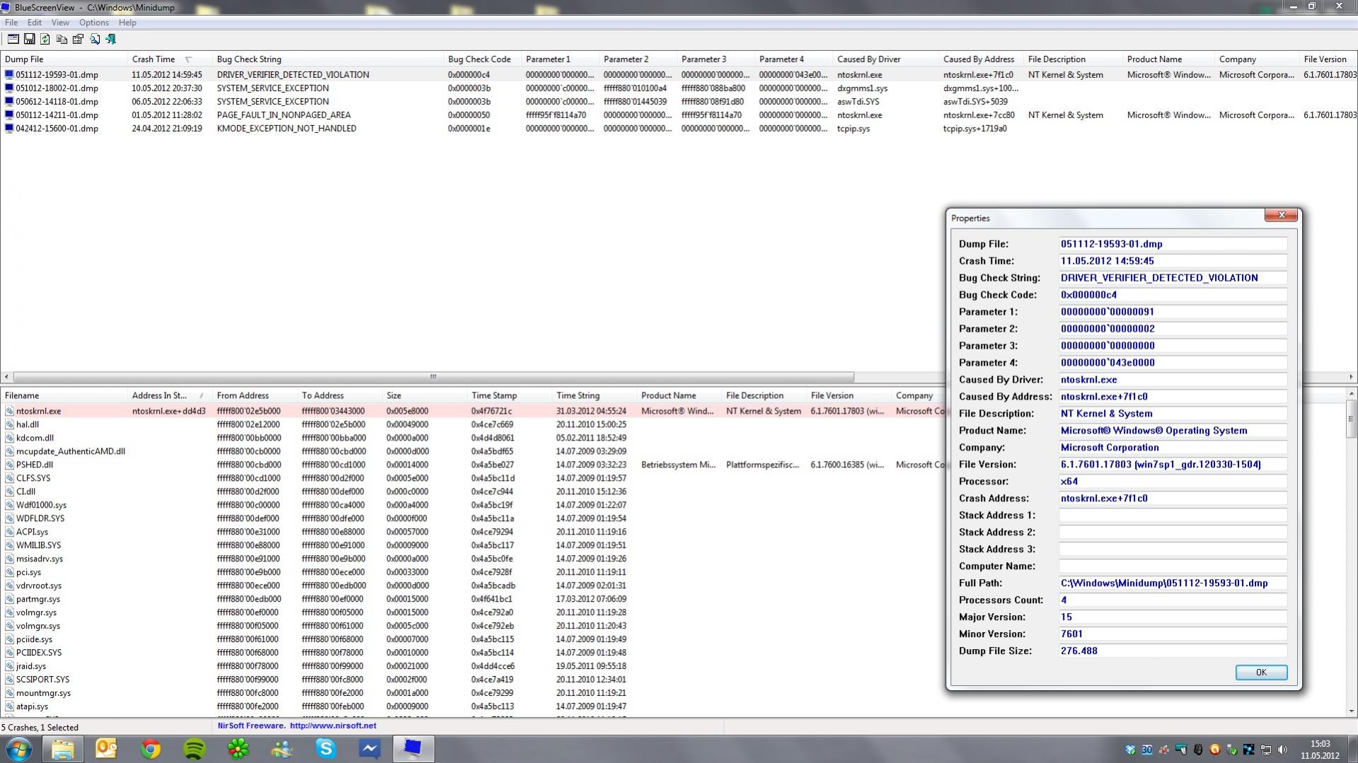Click the Dump File Size field value

coord(1173,651)
